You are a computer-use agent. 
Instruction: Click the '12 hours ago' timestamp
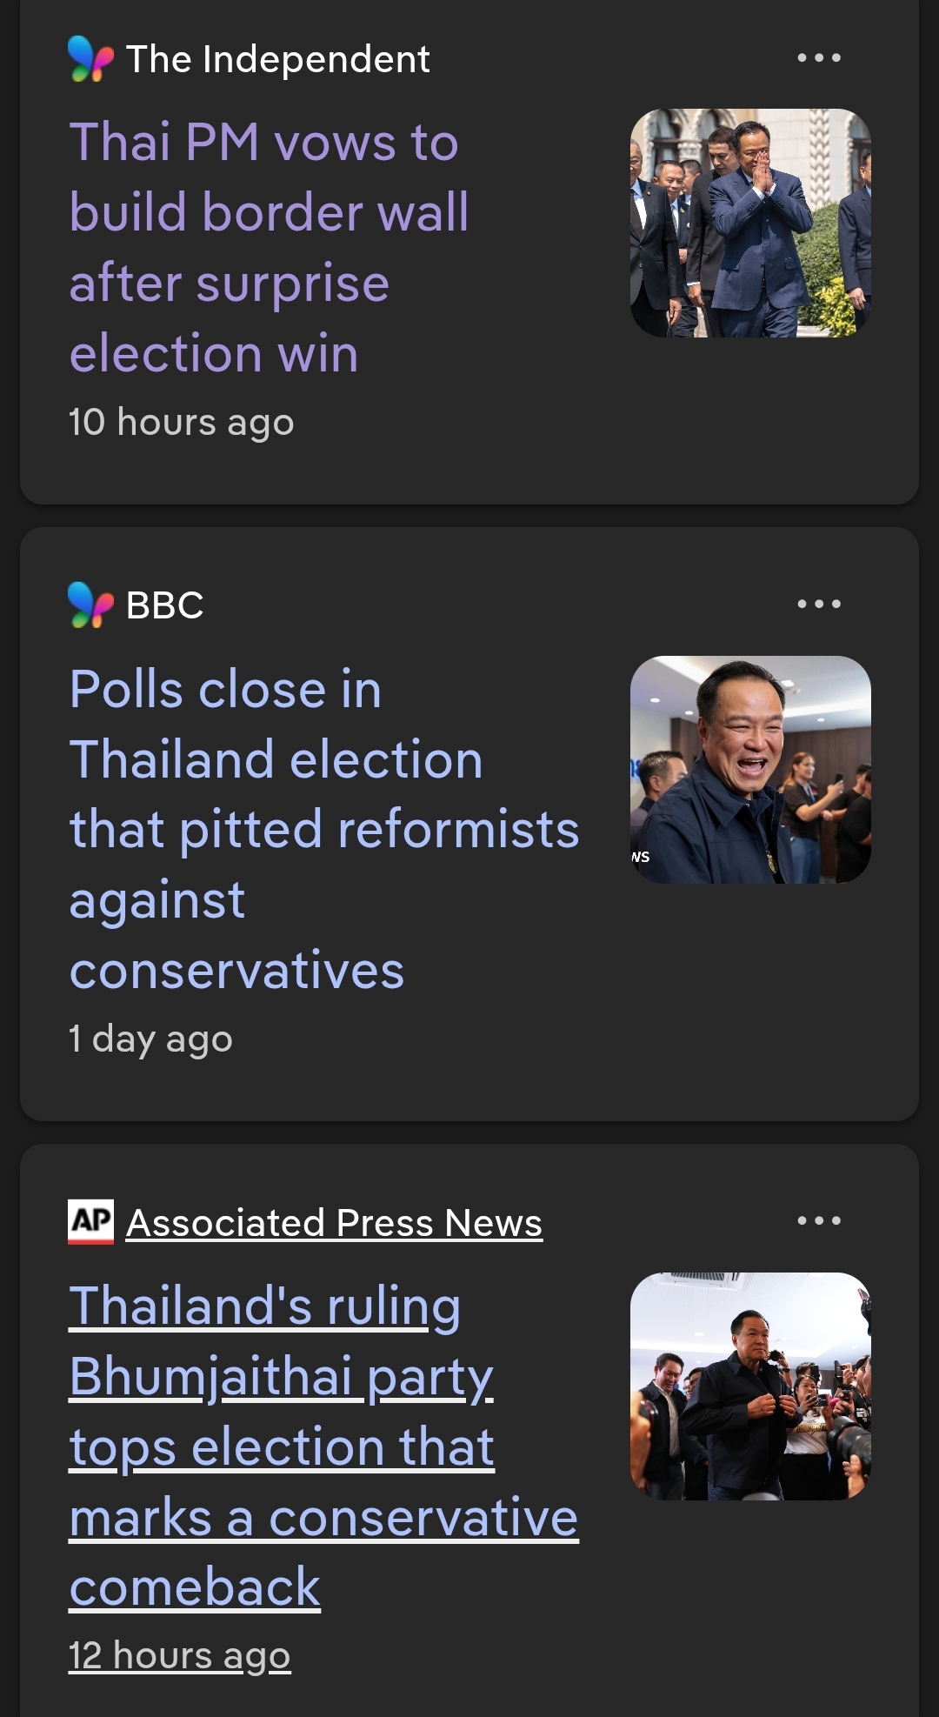pos(180,1655)
